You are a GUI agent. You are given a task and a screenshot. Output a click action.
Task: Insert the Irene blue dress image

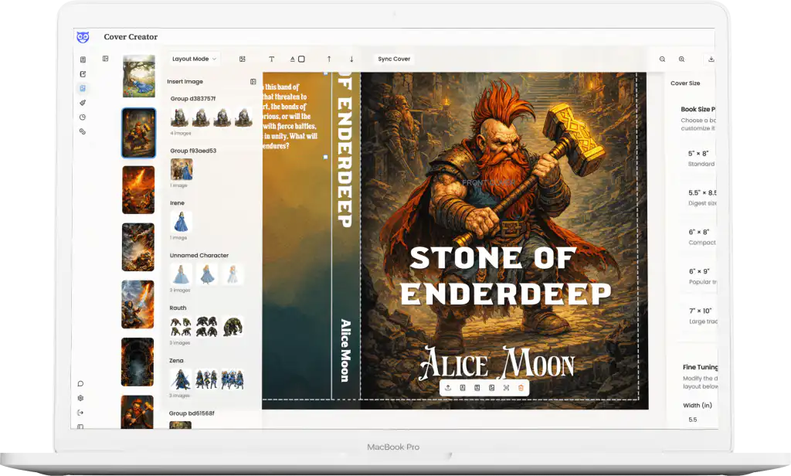(181, 222)
